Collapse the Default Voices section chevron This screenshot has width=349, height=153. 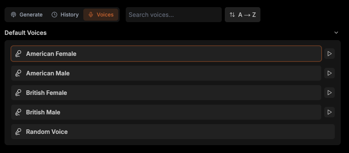(336, 33)
